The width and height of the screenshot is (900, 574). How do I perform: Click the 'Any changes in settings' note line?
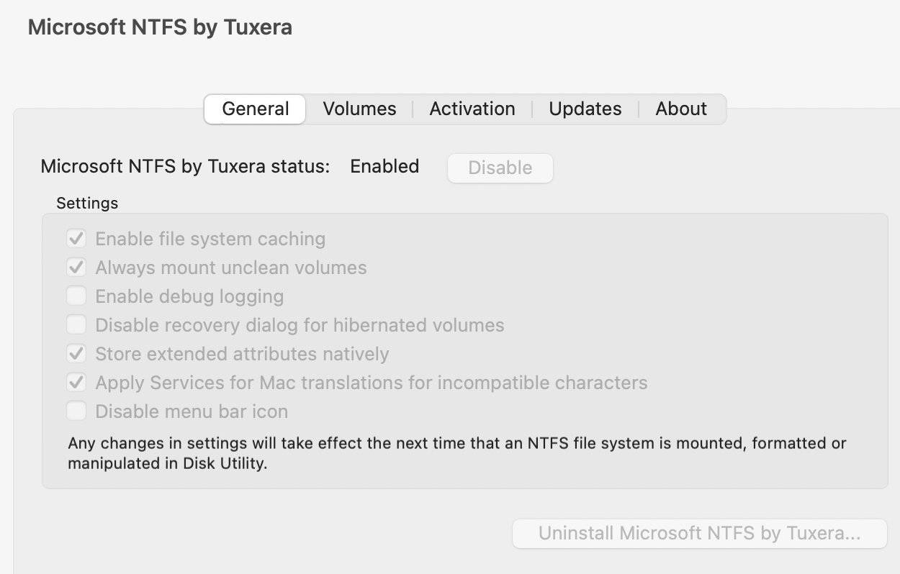(456, 443)
